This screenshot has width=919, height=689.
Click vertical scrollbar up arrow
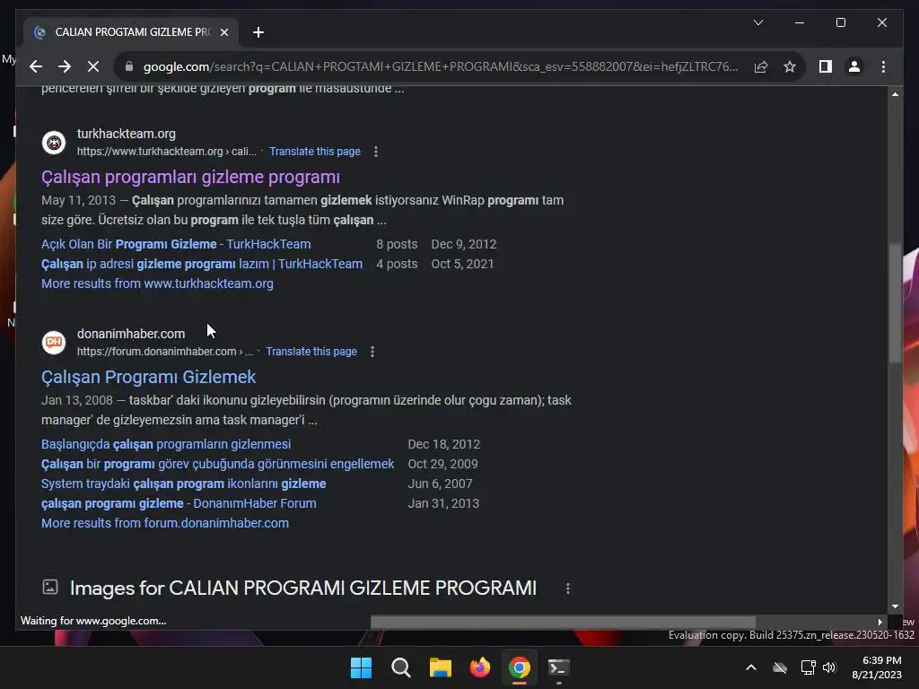895,94
